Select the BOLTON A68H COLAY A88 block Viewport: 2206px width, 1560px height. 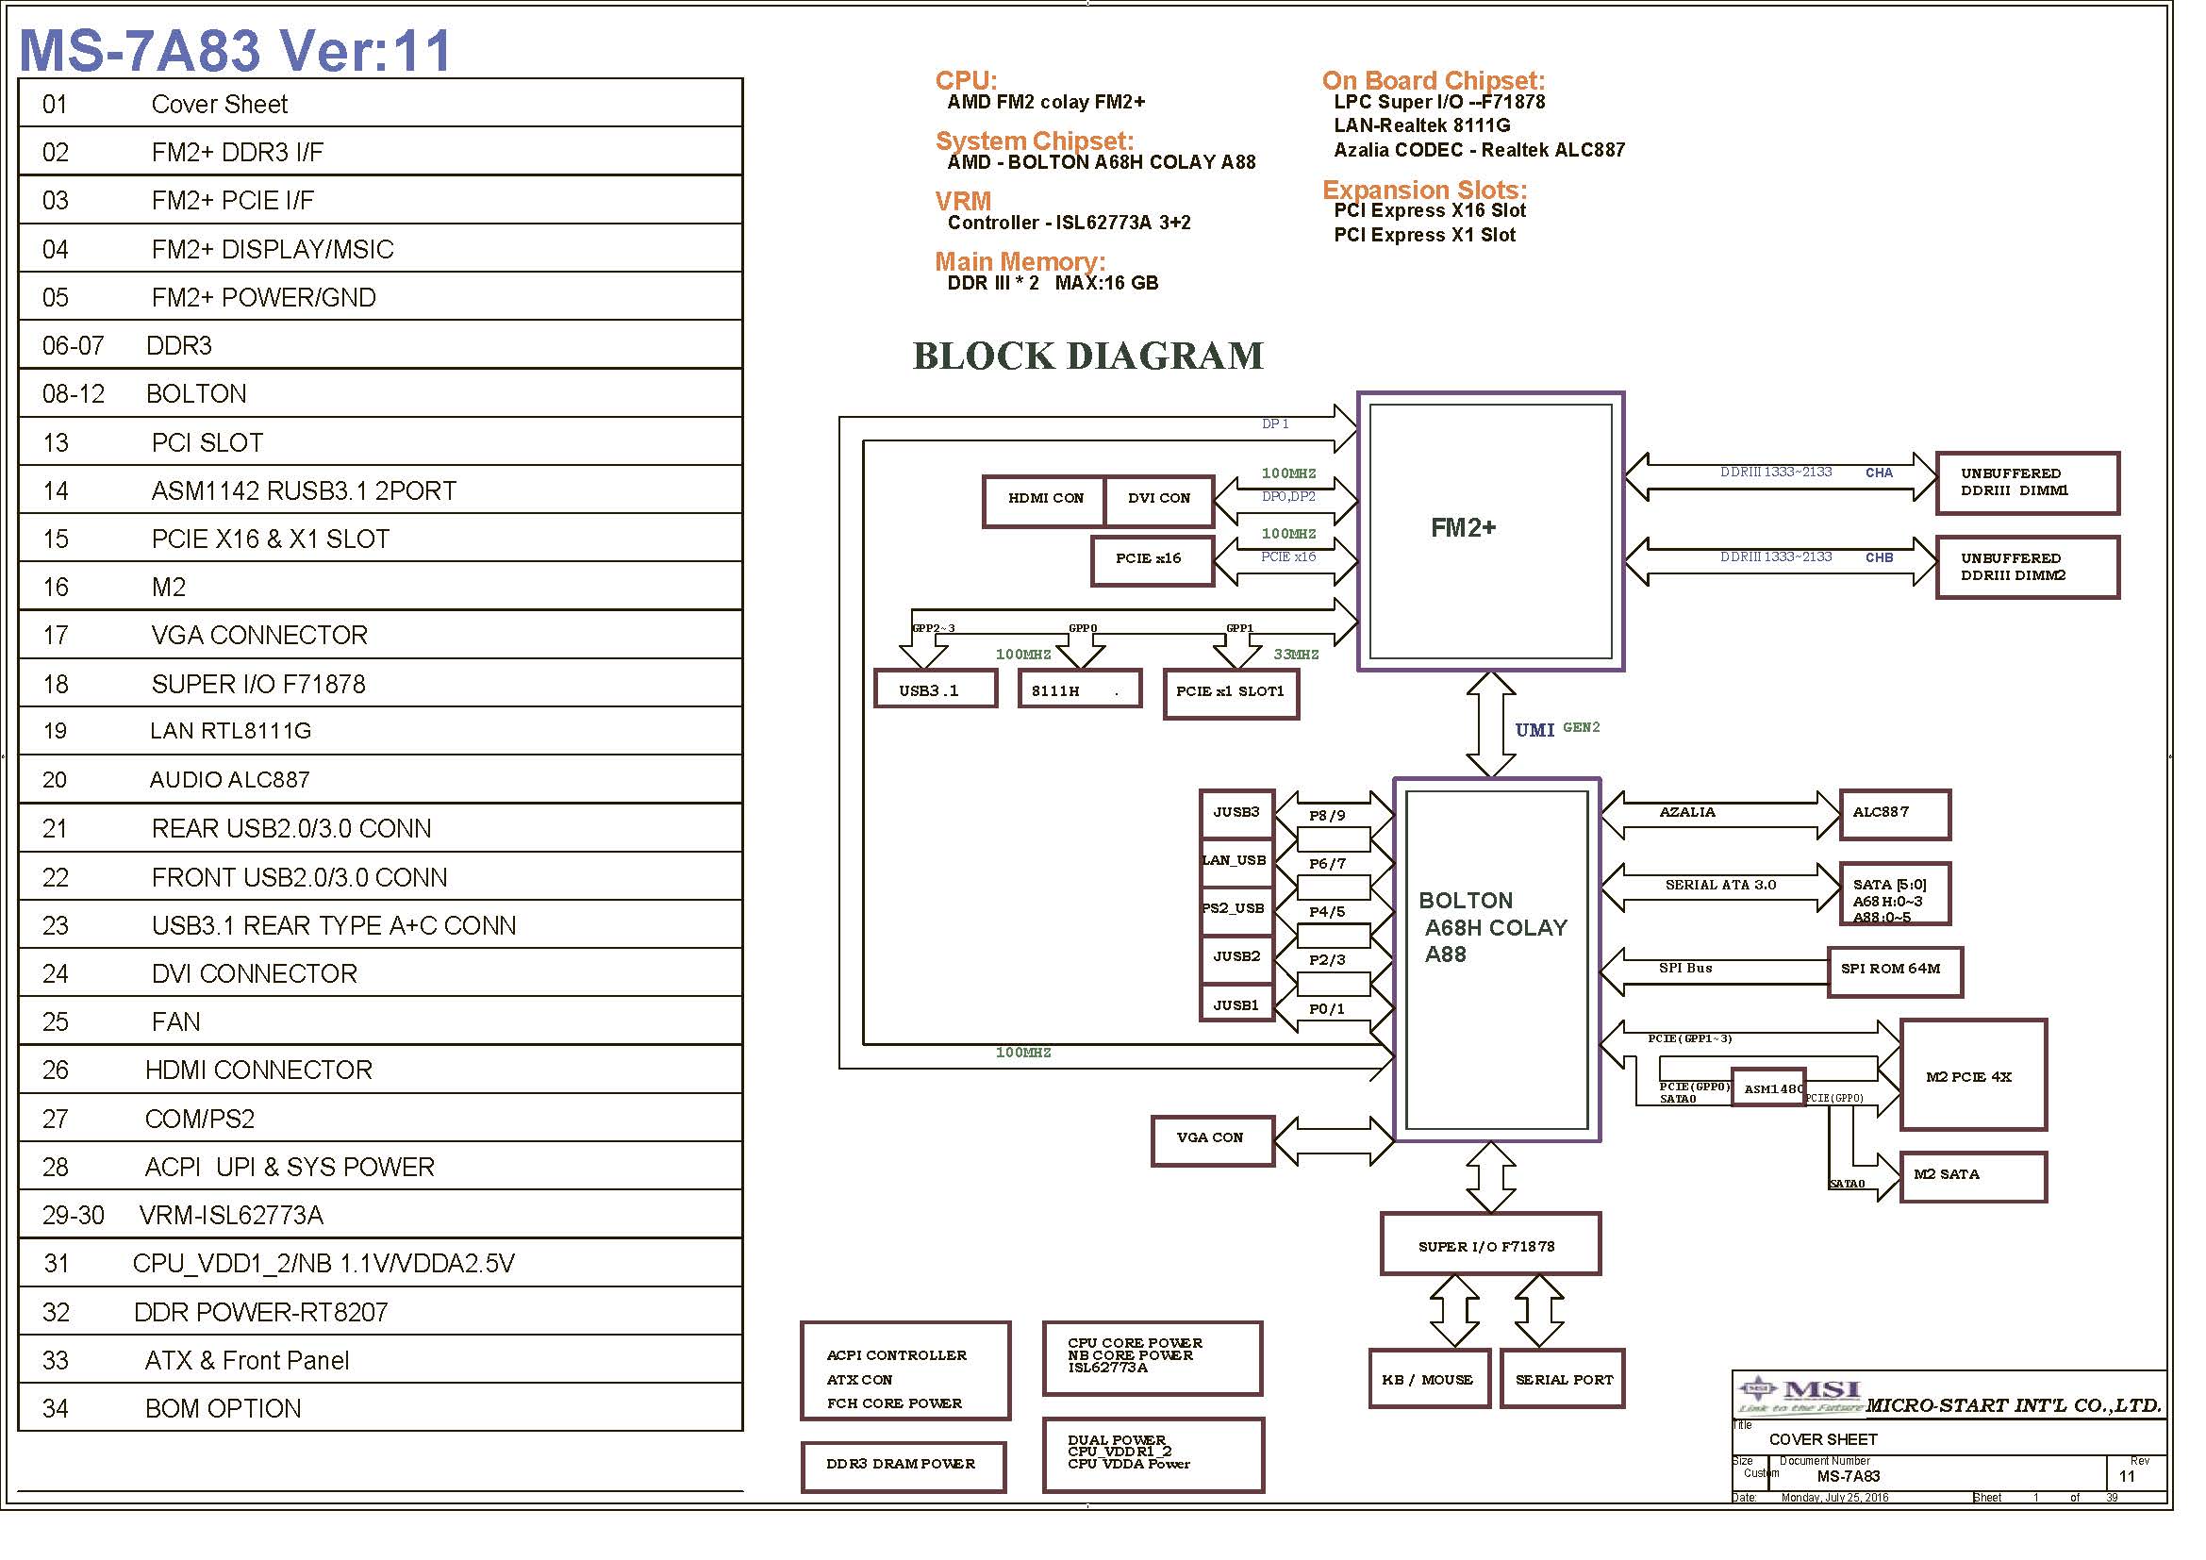1496,958
